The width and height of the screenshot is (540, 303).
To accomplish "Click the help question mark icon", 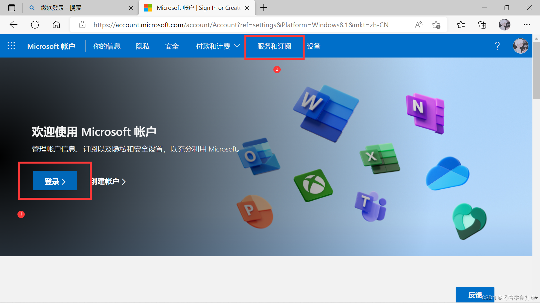I will pyautogui.click(x=497, y=46).
